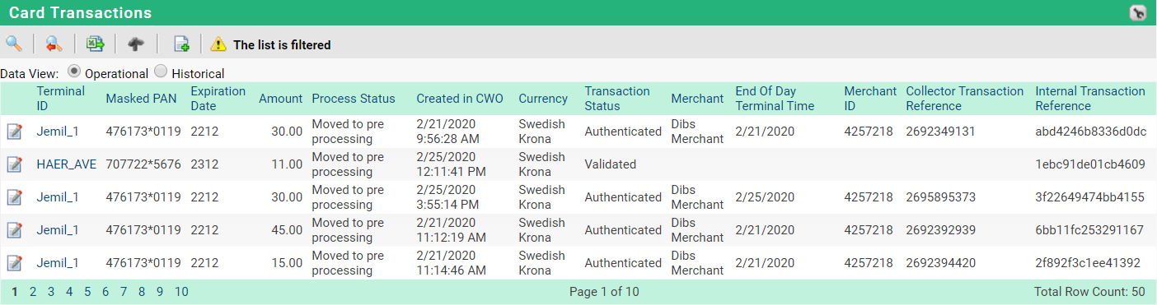1157x305 pixels.
Task: Click the clear search filter icon
Action: point(54,44)
